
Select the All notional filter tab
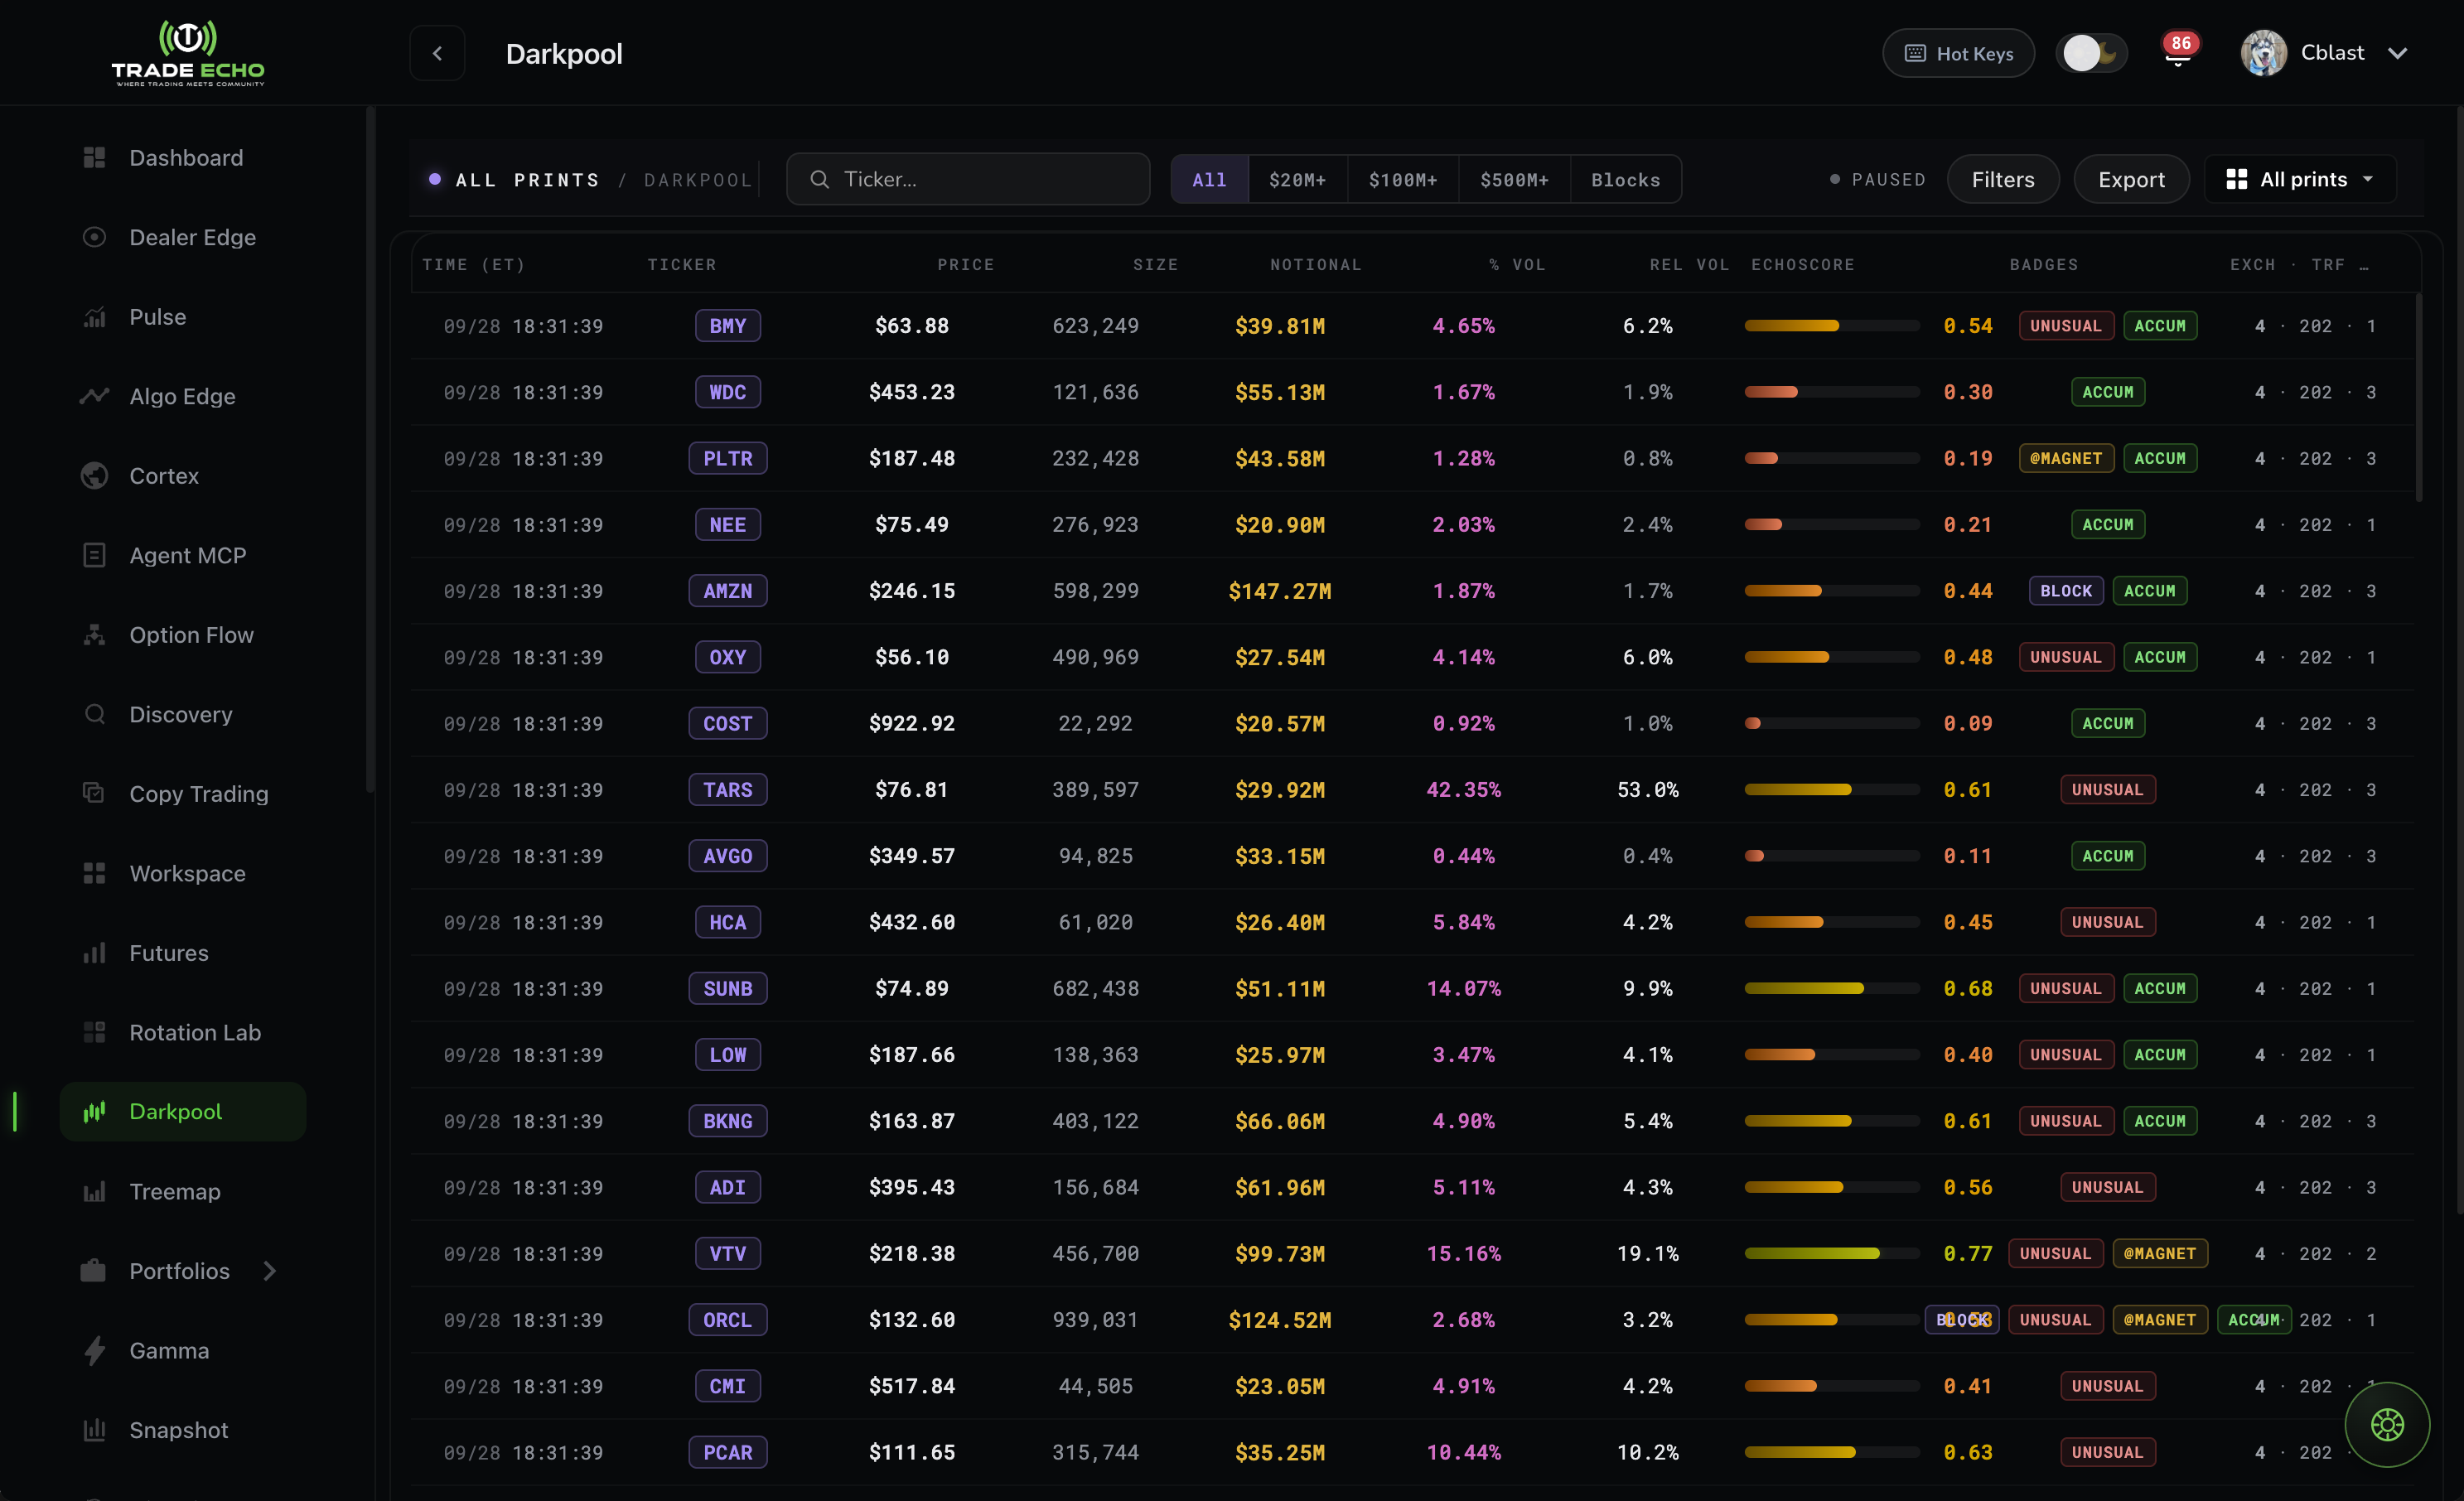[1209, 179]
